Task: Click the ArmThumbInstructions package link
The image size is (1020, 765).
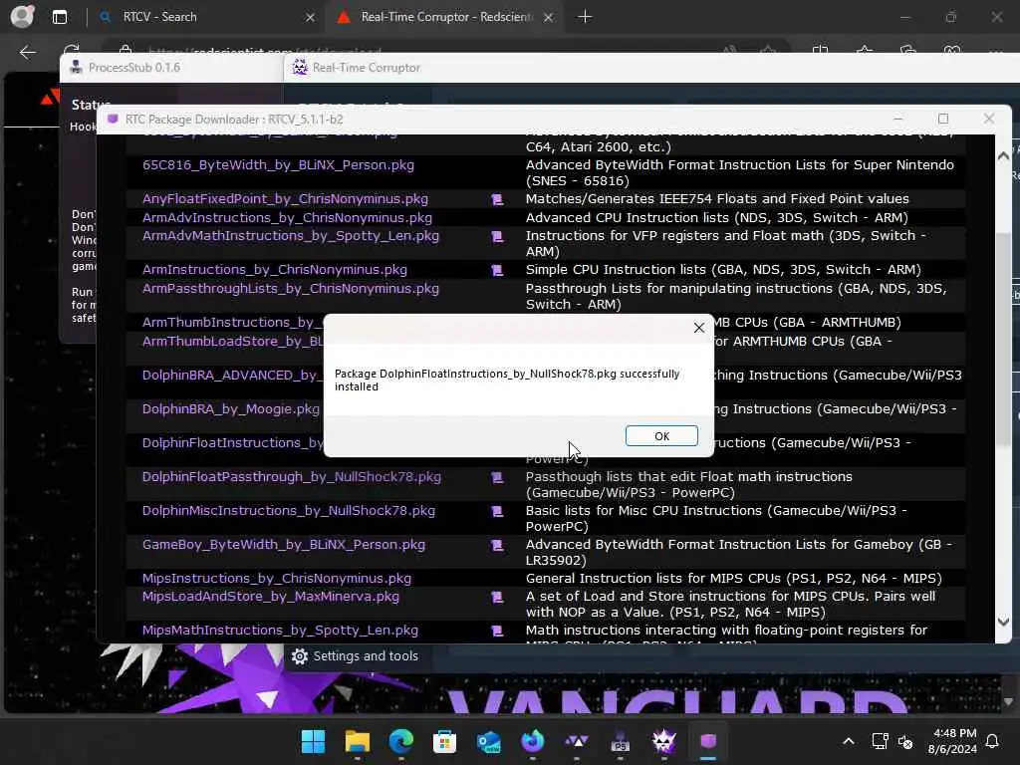Action: pyautogui.click(x=233, y=323)
